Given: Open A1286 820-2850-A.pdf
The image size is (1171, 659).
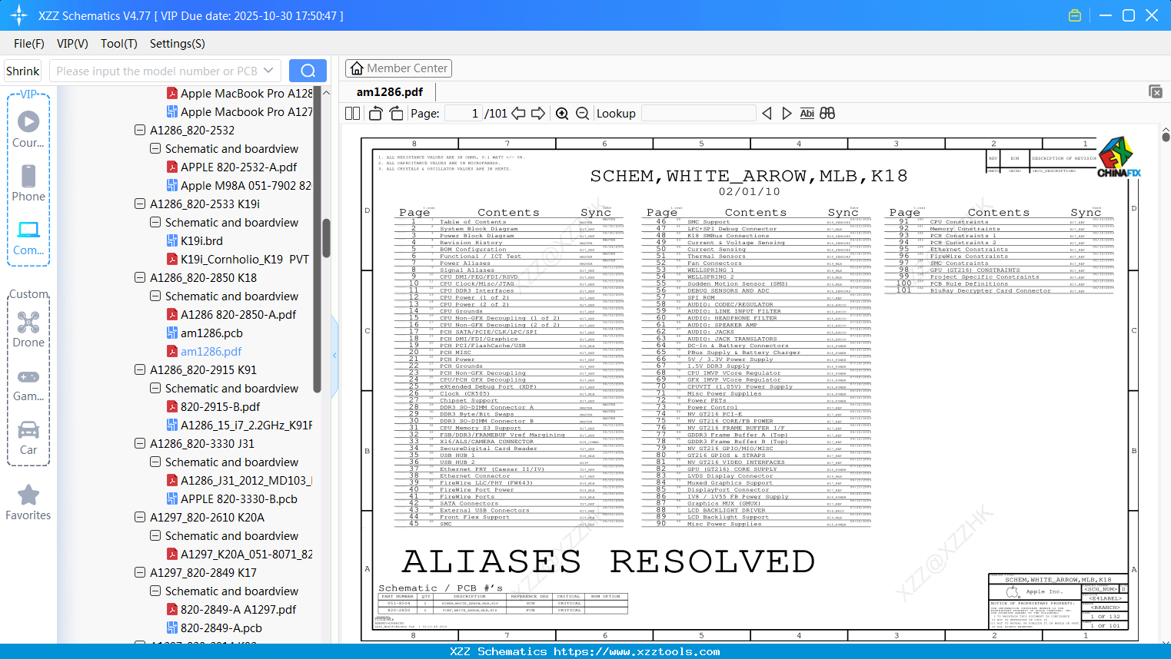Looking at the screenshot, I should tap(238, 315).
